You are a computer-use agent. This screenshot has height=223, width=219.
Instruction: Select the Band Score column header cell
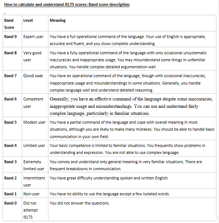click(x=13, y=23)
